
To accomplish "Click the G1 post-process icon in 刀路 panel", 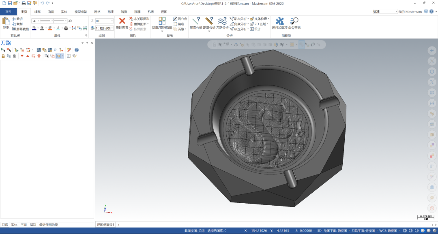I will [x=56, y=50].
